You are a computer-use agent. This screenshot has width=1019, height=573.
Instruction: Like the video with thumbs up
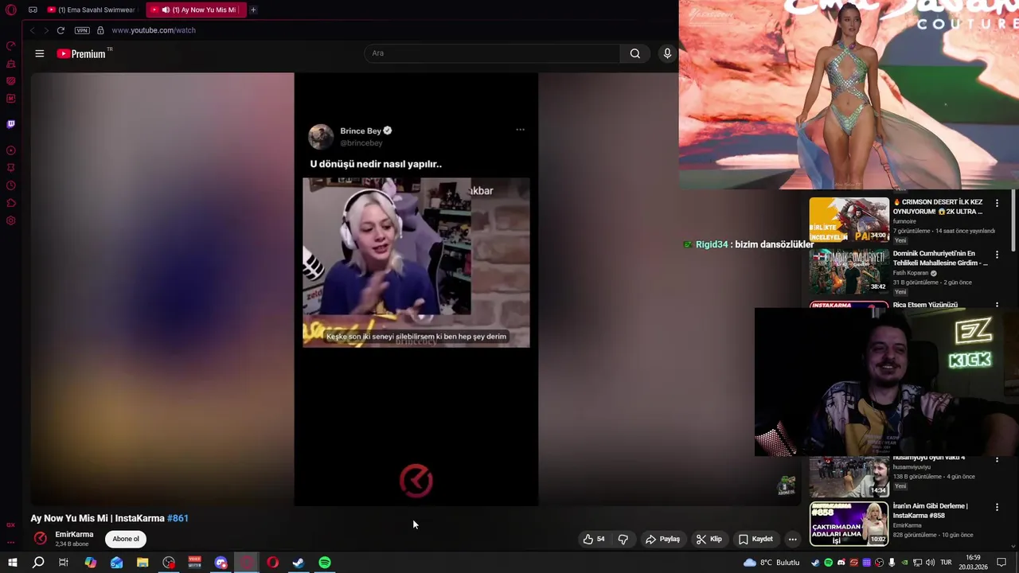[x=594, y=539]
